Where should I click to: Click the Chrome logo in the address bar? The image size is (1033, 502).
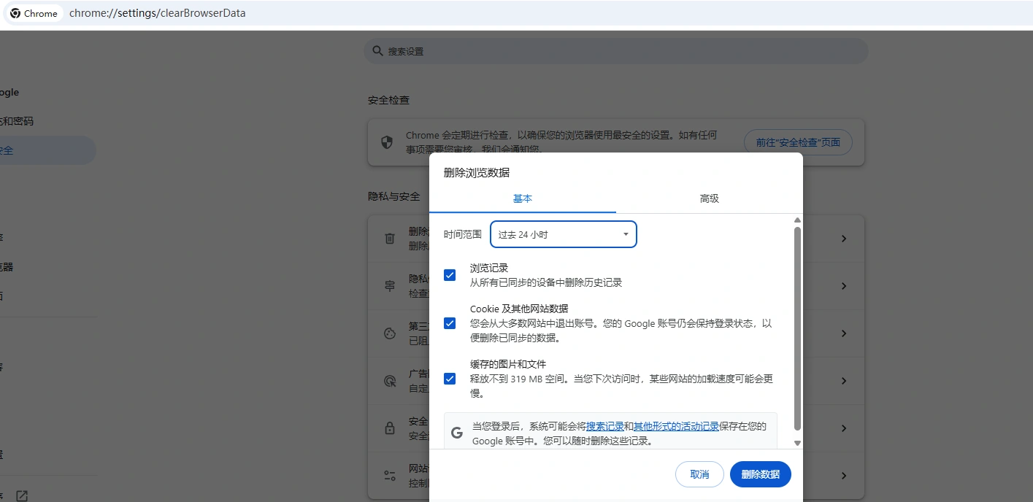(x=16, y=13)
